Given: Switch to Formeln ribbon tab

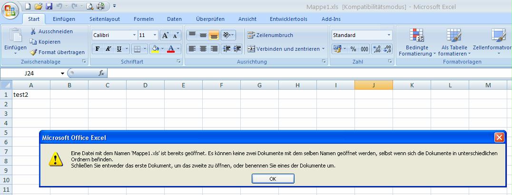Looking at the screenshot, I should click(144, 19).
